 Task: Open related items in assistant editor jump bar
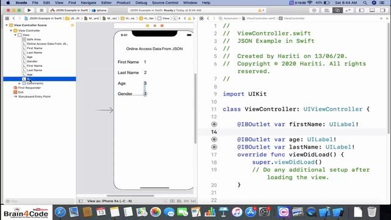coord(202,18)
